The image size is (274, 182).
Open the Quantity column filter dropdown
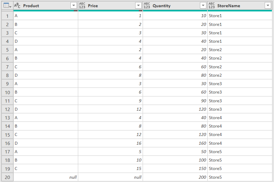[203, 6]
